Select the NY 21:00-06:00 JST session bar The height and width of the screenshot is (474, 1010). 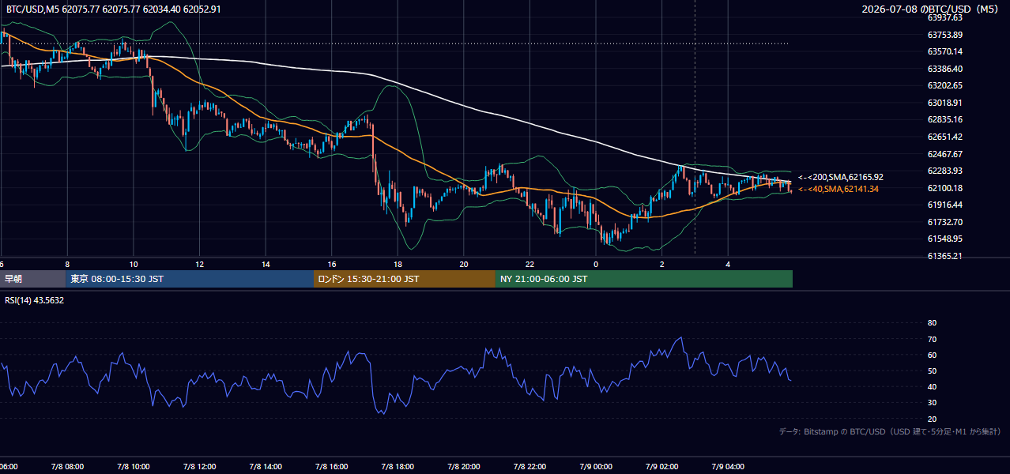644,279
